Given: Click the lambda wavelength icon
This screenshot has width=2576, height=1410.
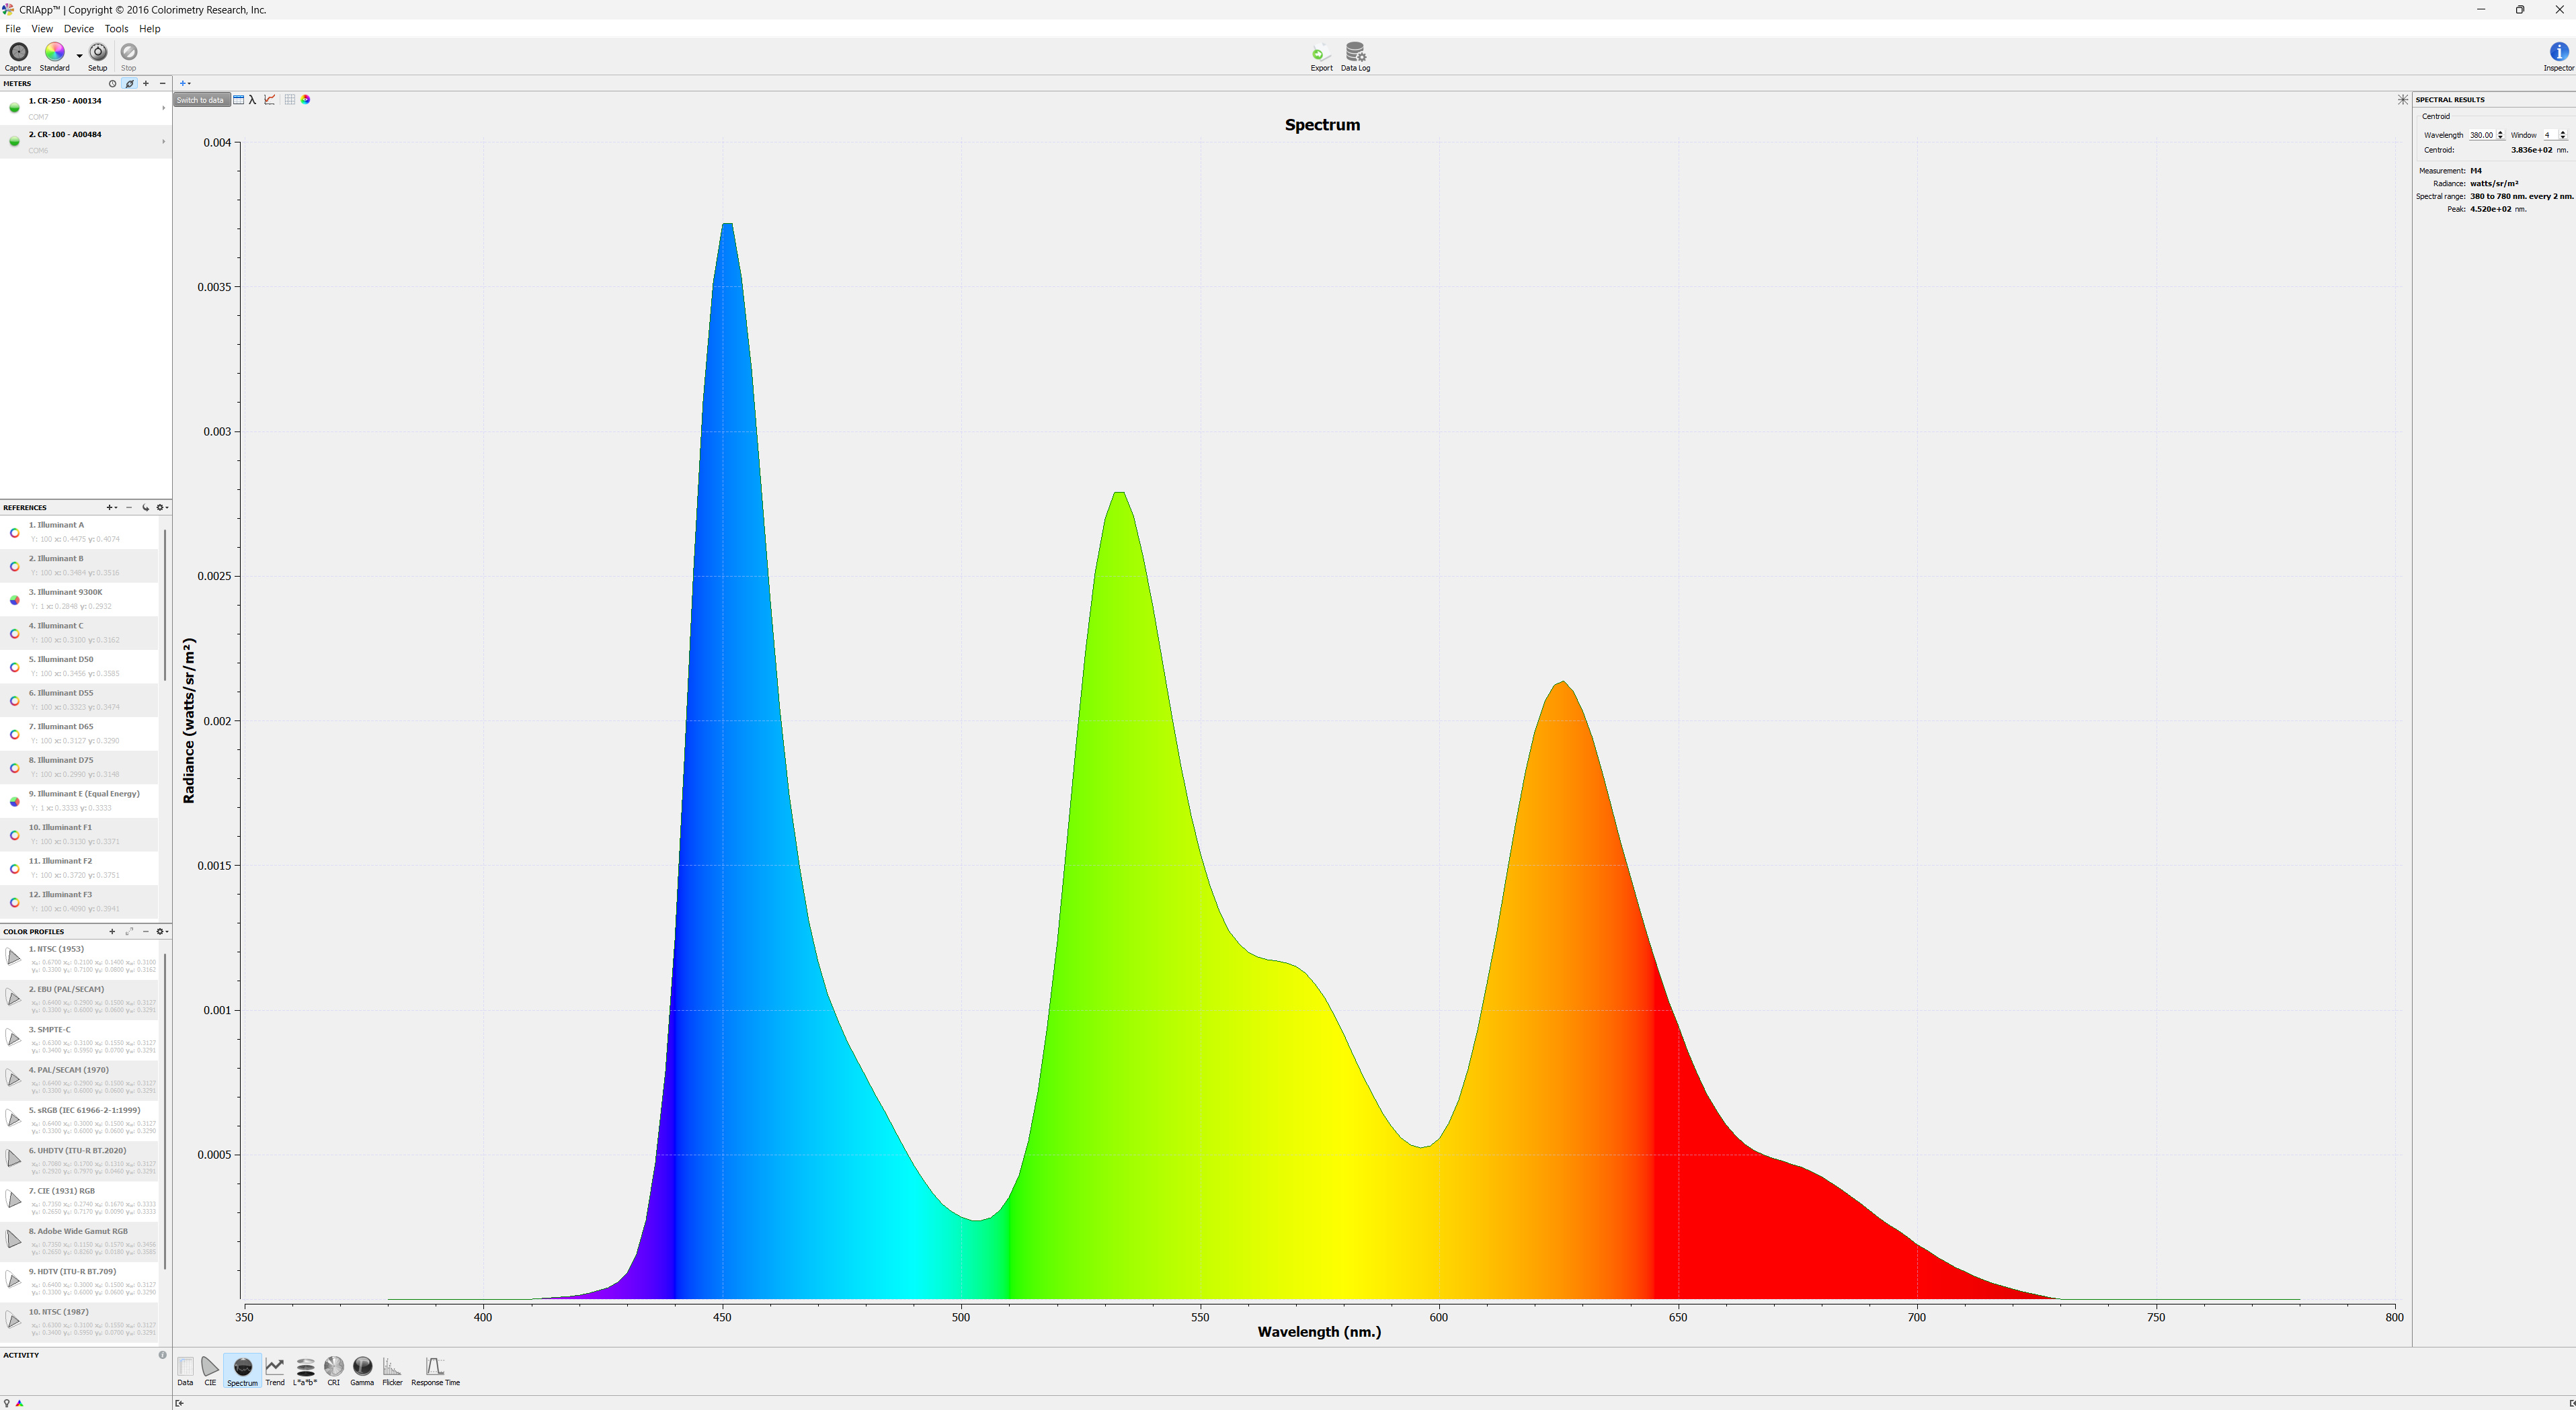Looking at the screenshot, I should tap(253, 100).
